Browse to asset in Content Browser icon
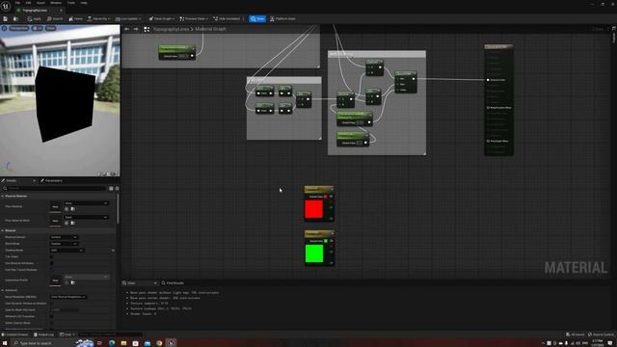This screenshot has height=347, width=617. (x=15, y=19)
